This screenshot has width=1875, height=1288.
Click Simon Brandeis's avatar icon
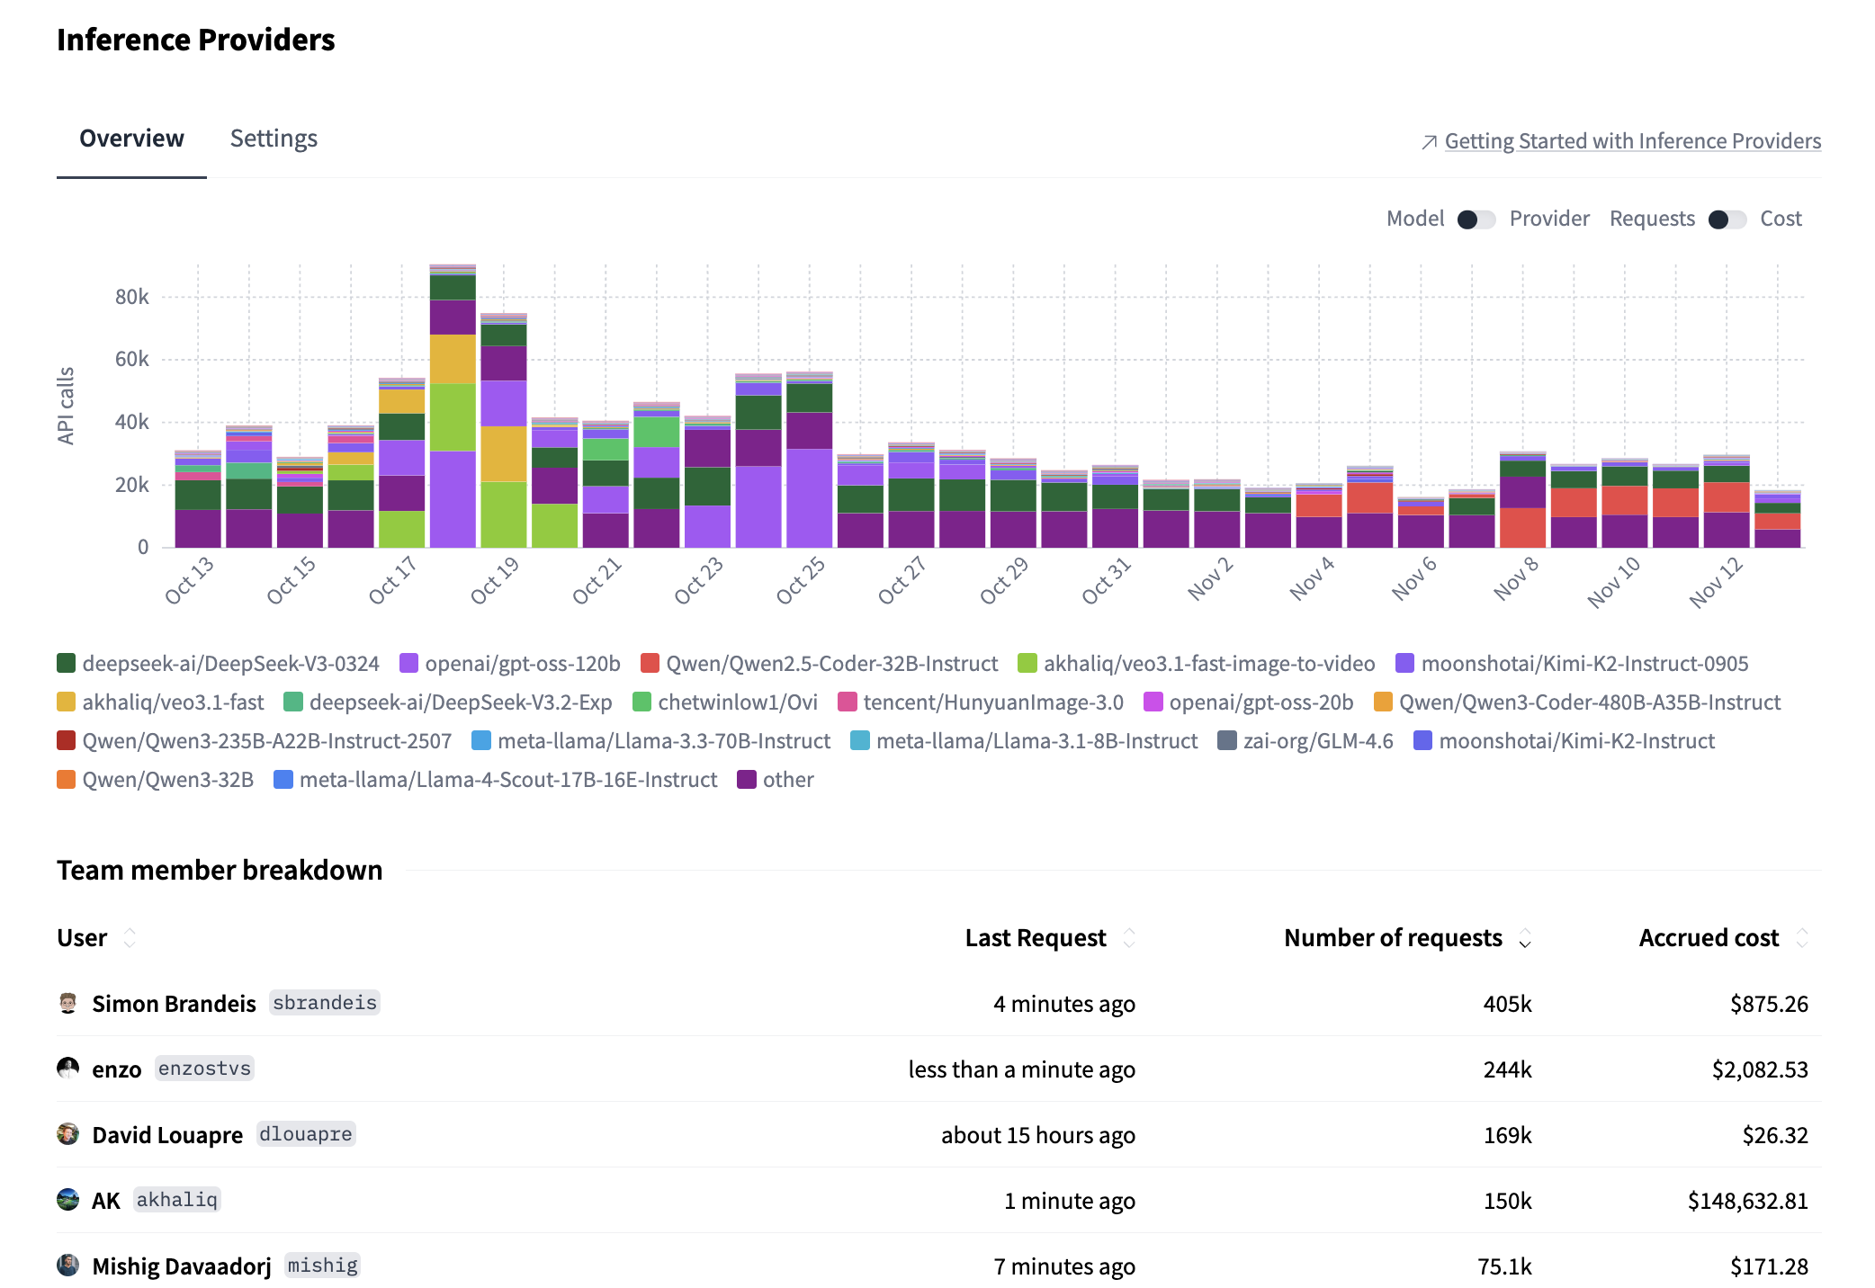[x=67, y=1003]
